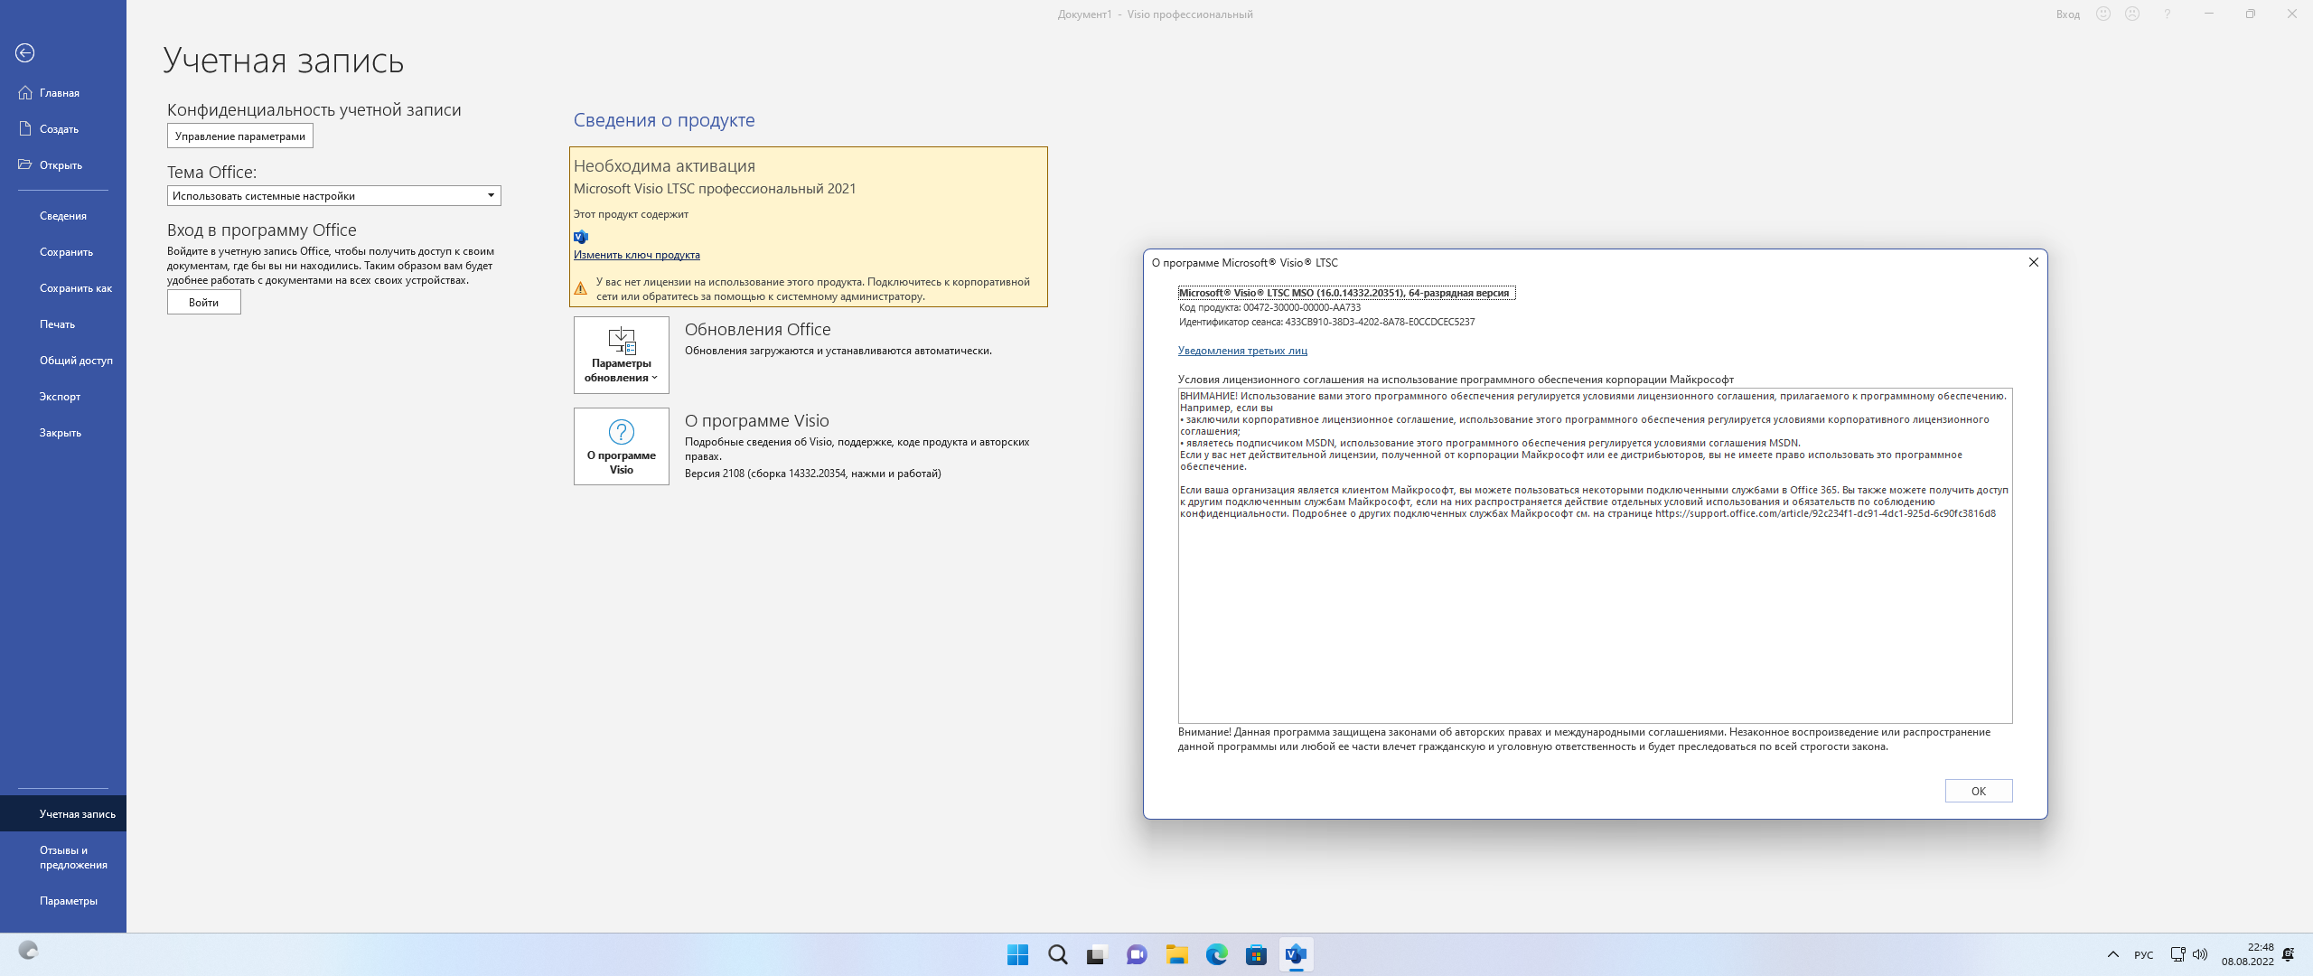Open Параметры обновления dropdown button
The image size is (2313, 976).
[622, 355]
